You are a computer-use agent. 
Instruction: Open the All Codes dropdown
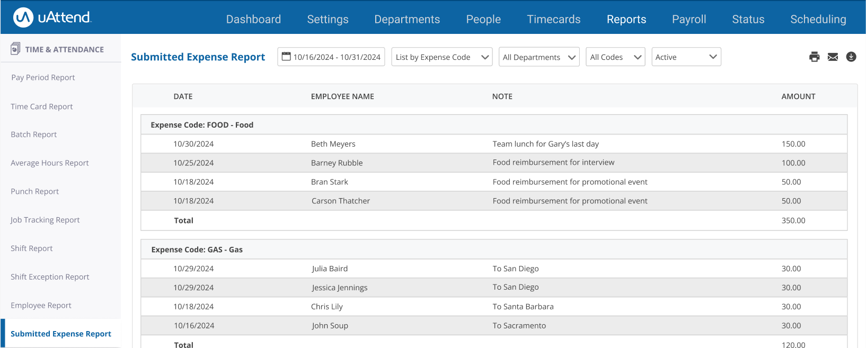pyautogui.click(x=615, y=57)
